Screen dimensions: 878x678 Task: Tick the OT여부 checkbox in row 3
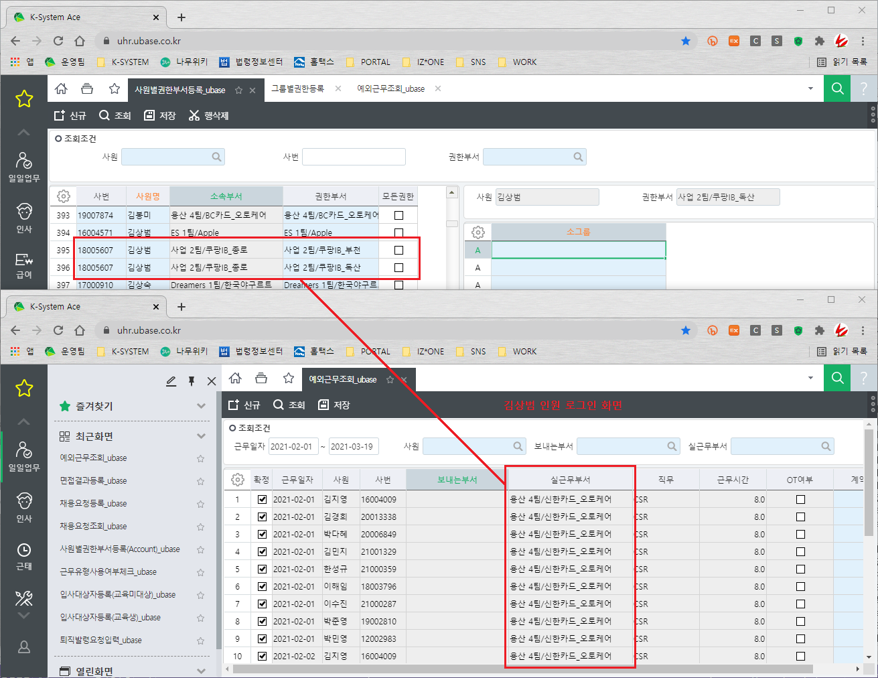pyautogui.click(x=800, y=534)
